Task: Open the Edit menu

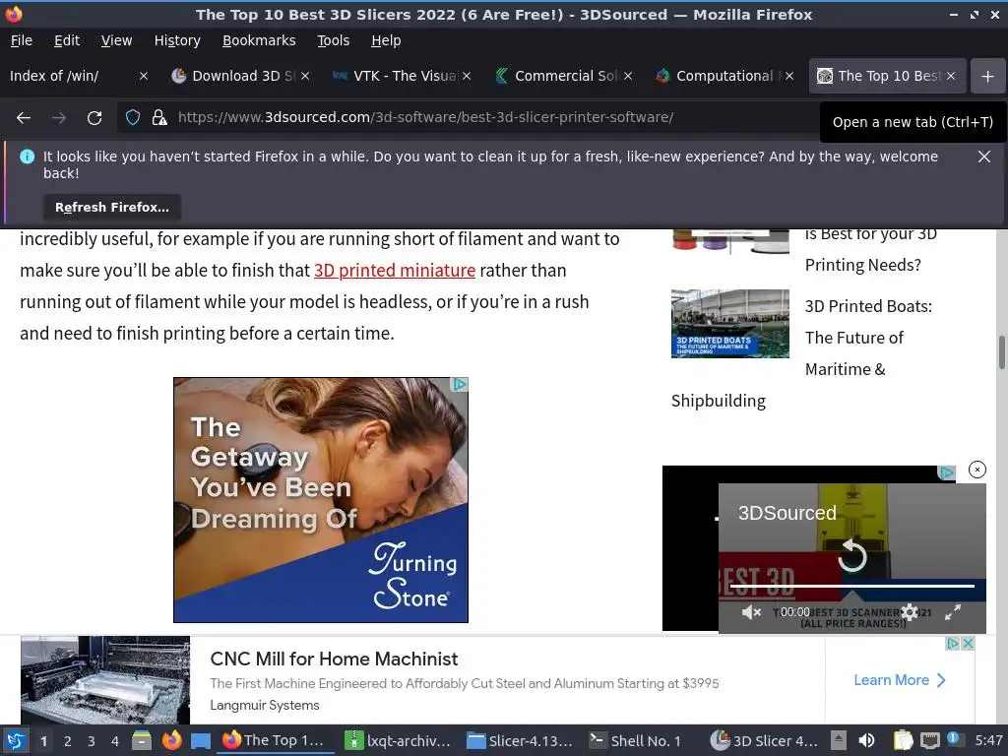Action: coord(67,40)
